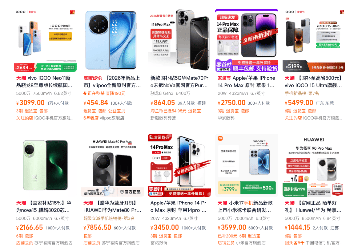Open the purple iPhone 14 Pro Max image
354x251 pixels.
point(246,40)
